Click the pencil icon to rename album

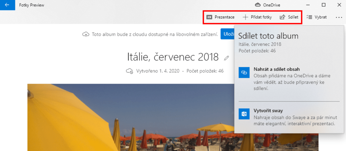[x=226, y=58]
